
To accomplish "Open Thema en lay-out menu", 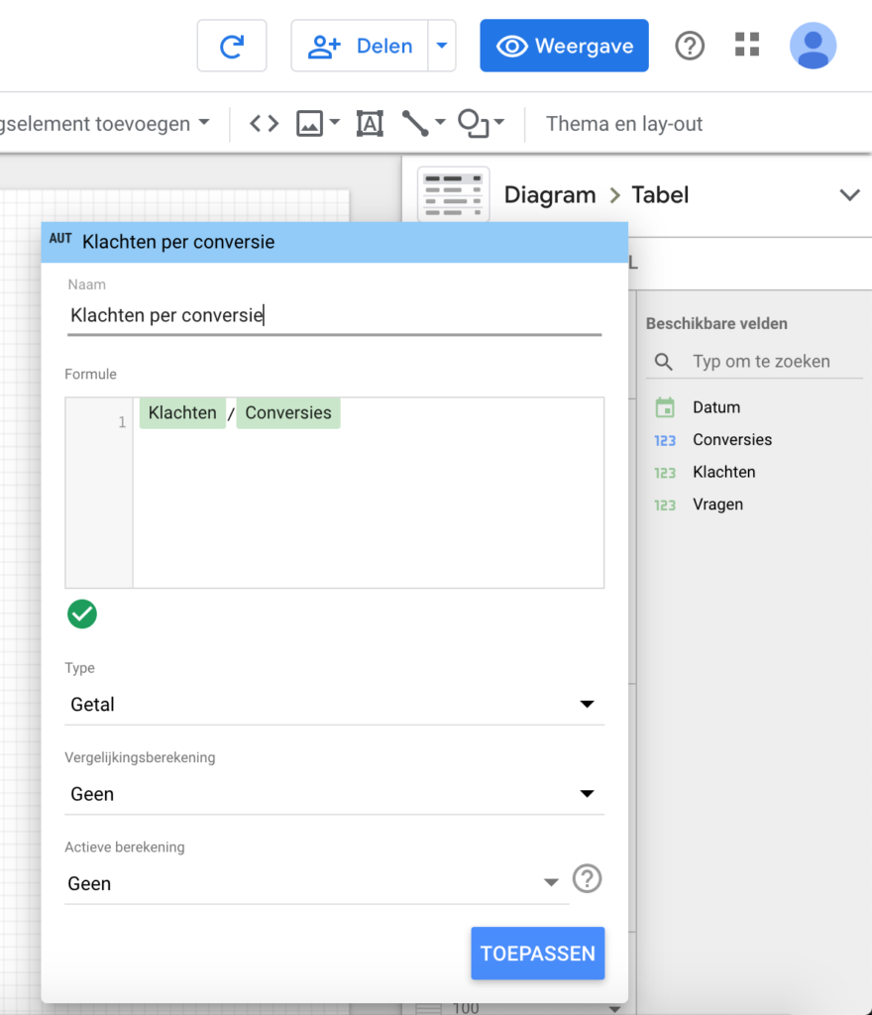I will tap(624, 124).
